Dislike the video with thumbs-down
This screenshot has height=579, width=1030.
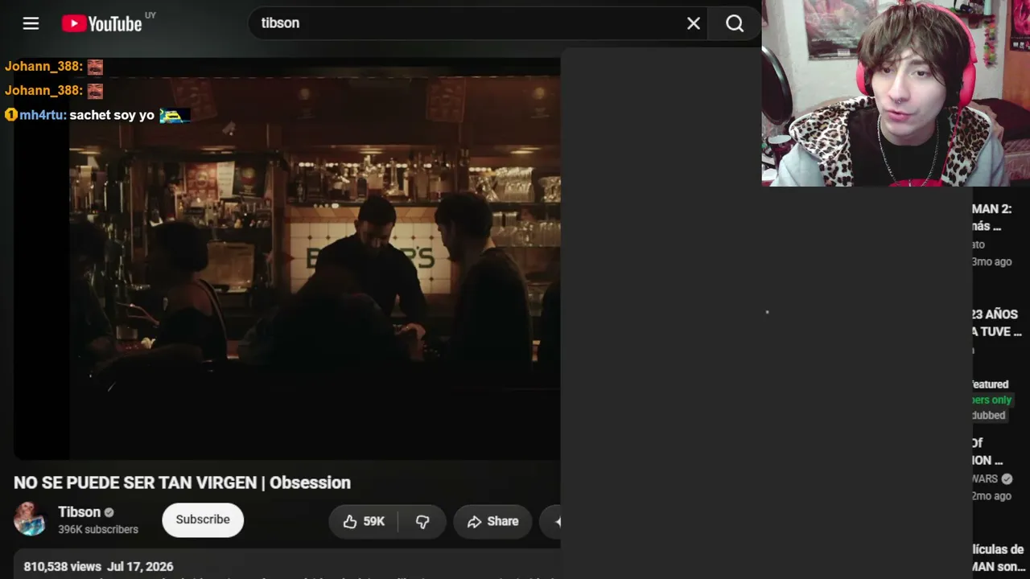point(422,521)
